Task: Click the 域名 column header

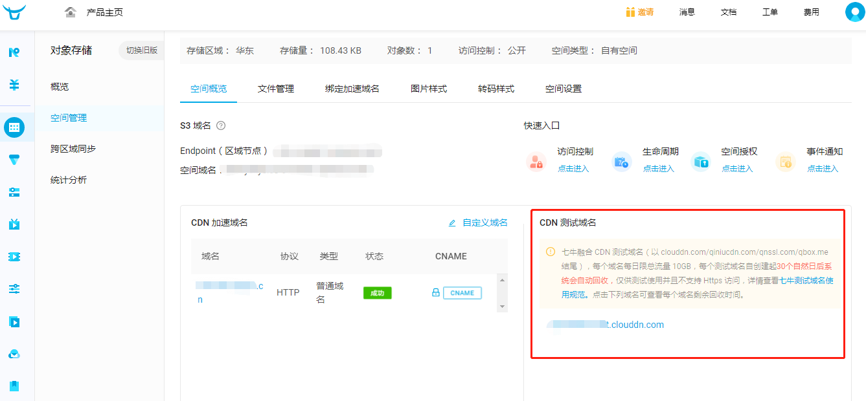Action: click(211, 256)
